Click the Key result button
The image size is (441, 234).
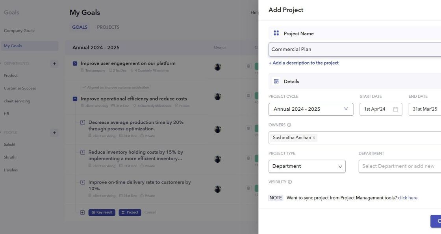click(102, 212)
